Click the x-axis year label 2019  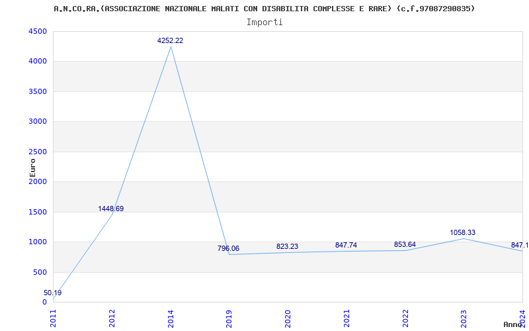coord(229,319)
